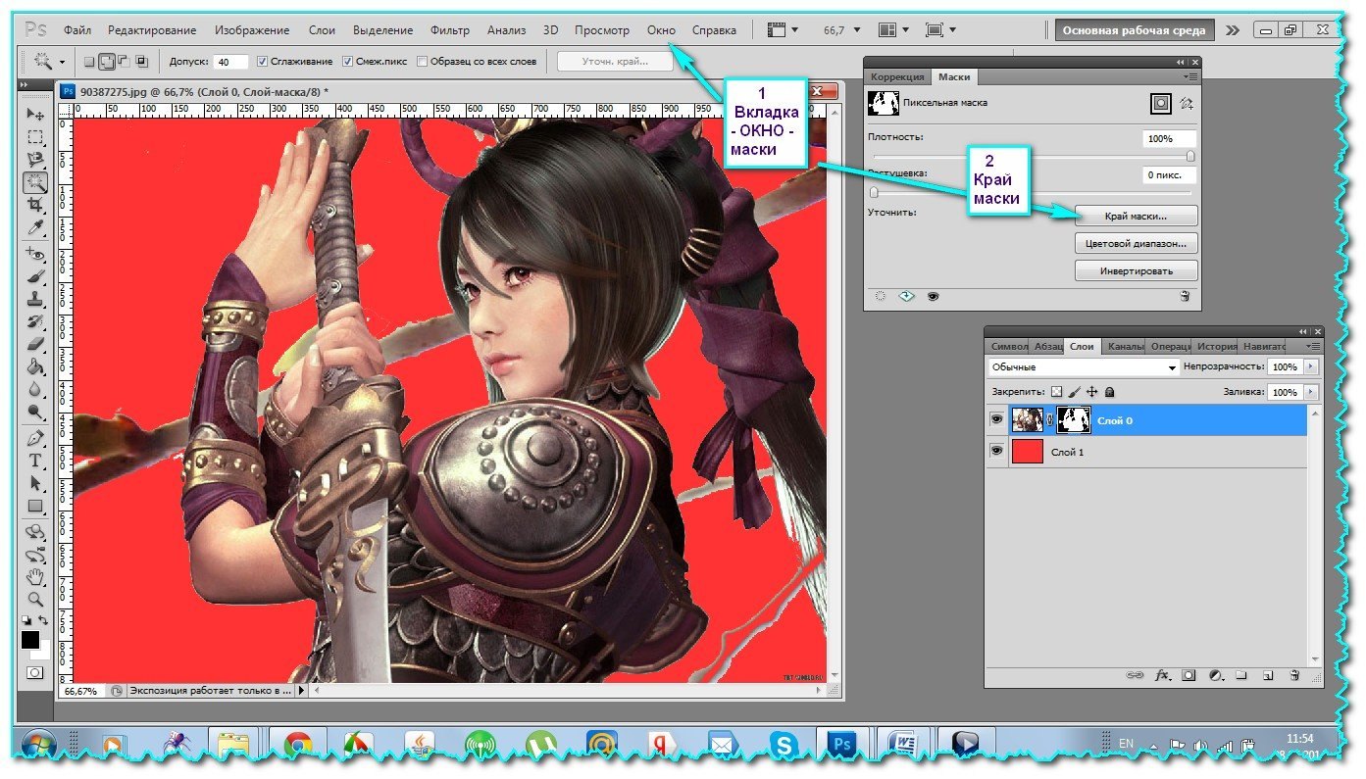Delete layer trash icon in Layers panel
The width and height of the screenshot is (1366, 779).
click(1293, 675)
